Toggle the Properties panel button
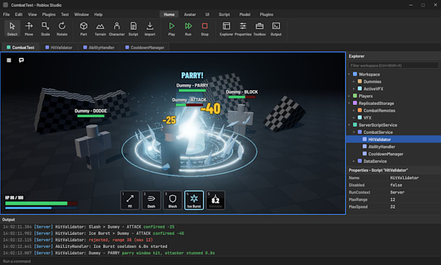 (243, 29)
